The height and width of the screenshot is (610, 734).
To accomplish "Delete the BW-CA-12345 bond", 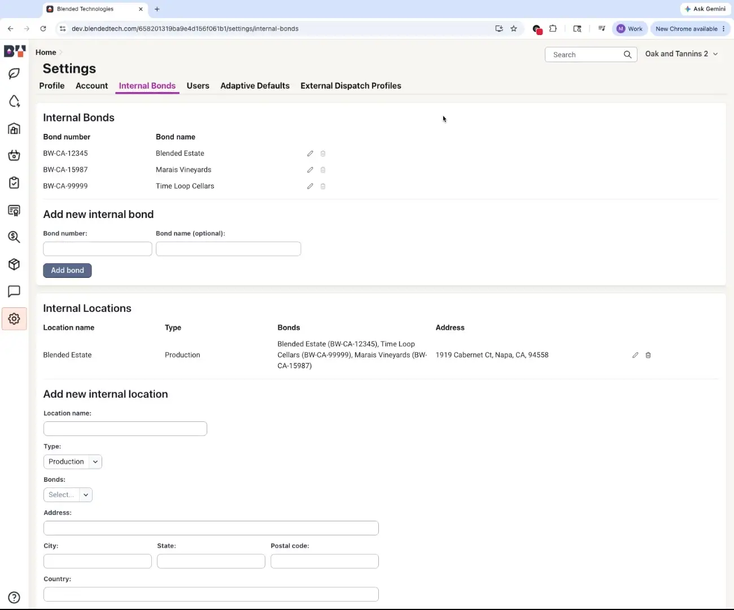I will coord(323,154).
